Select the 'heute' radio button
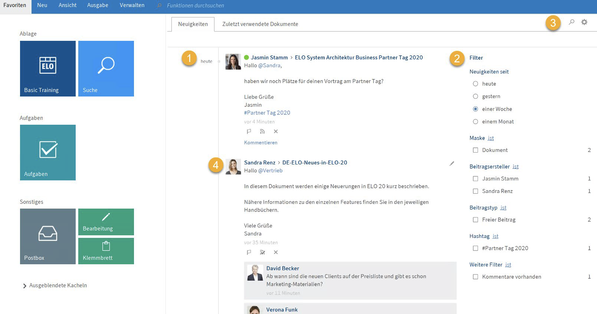 click(475, 84)
